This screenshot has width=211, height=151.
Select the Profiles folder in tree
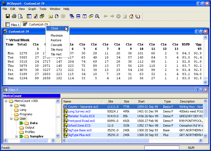30,132
